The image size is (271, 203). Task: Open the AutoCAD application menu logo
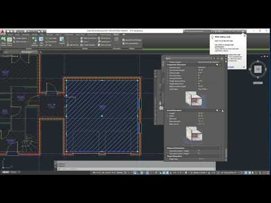point(3,32)
